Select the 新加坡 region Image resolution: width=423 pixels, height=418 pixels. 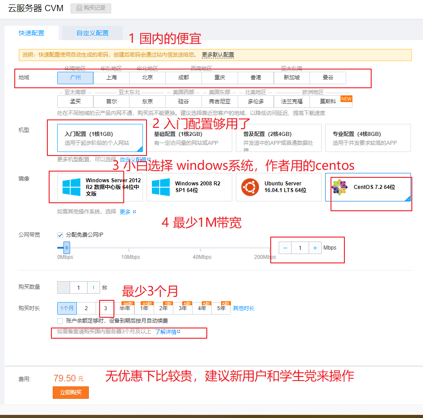(x=292, y=78)
